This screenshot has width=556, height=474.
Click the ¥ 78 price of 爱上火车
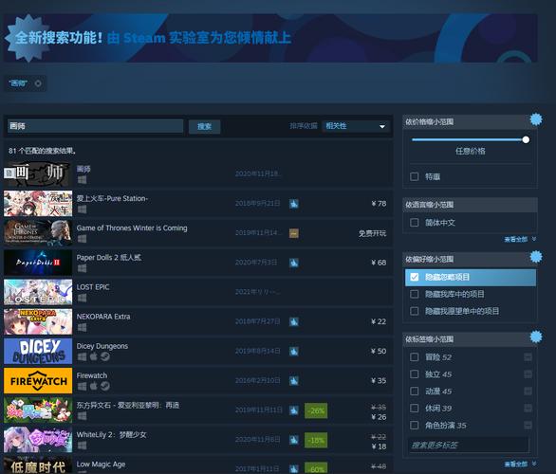click(379, 204)
